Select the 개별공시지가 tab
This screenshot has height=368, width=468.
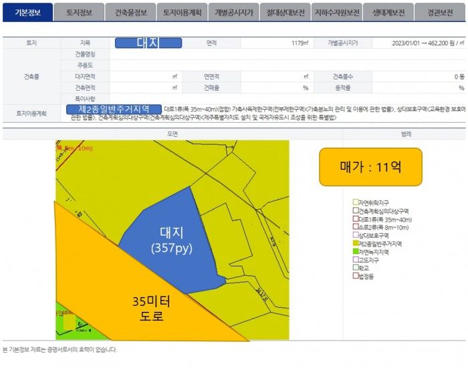[233, 12]
